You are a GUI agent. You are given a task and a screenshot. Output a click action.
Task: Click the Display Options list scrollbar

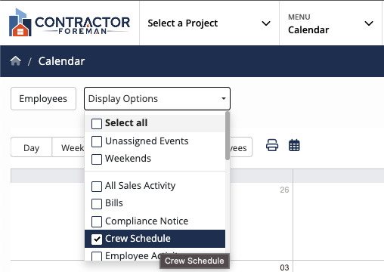coord(228,136)
